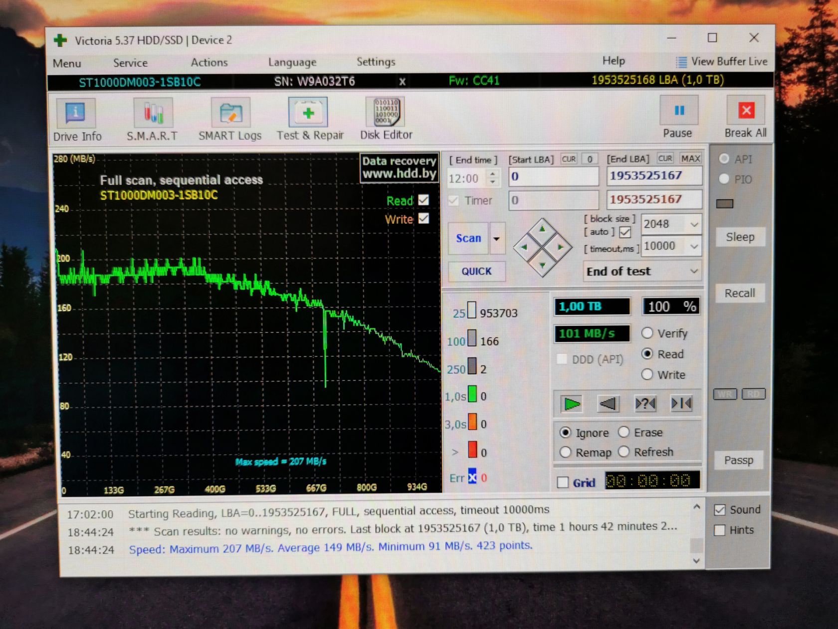This screenshot has height=629, width=838.
Task: Click the navigation diamond up arrow
Action: [x=542, y=229]
